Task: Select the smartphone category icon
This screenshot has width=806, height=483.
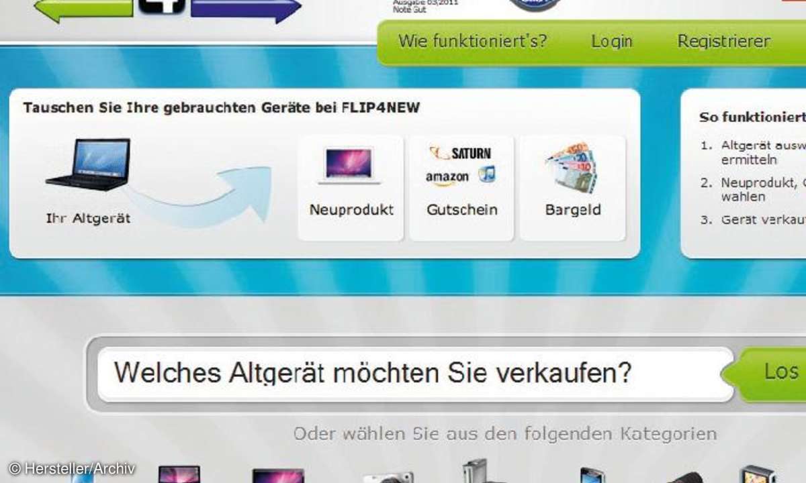Action: tap(593, 475)
